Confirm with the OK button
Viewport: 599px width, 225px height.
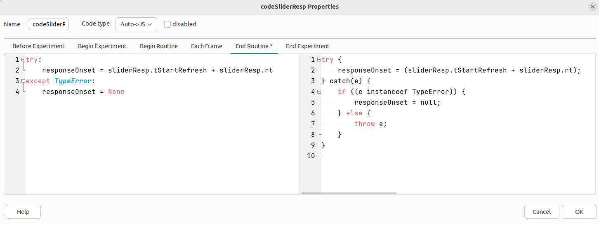coord(579,212)
